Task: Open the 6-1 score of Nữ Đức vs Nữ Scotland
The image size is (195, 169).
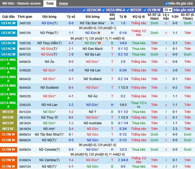Action: (x=71, y=79)
